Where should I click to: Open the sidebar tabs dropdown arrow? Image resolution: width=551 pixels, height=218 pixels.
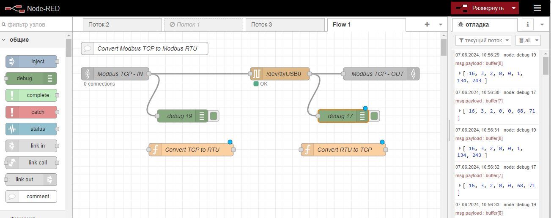tap(542, 24)
